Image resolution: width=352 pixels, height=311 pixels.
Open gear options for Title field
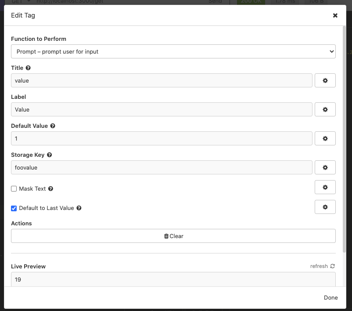(x=325, y=80)
